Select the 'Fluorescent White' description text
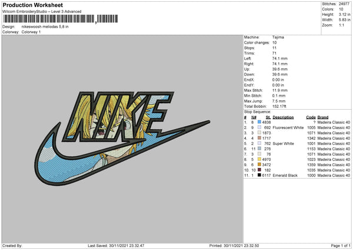 pyautogui.click(x=288, y=128)
